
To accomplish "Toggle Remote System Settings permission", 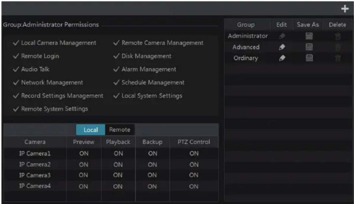I will pyautogui.click(x=51, y=109).
